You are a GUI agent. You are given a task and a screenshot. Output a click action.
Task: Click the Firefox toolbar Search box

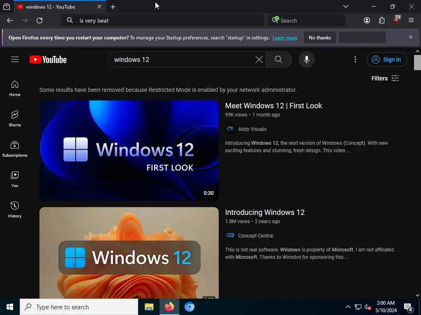[x=306, y=21]
